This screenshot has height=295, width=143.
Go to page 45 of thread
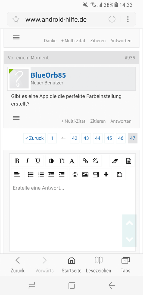(109, 138)
